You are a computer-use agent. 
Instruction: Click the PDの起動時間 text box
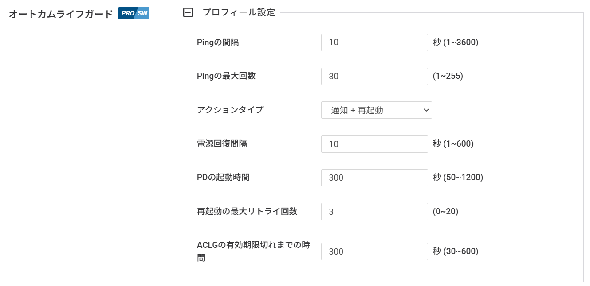[x=374, y=178]
